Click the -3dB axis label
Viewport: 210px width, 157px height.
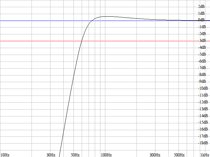202,41
